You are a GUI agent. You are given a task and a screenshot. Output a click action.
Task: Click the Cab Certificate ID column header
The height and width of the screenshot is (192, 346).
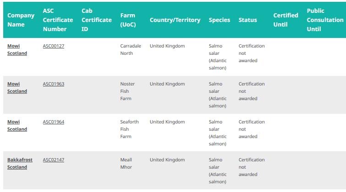(x=96, y=20)
